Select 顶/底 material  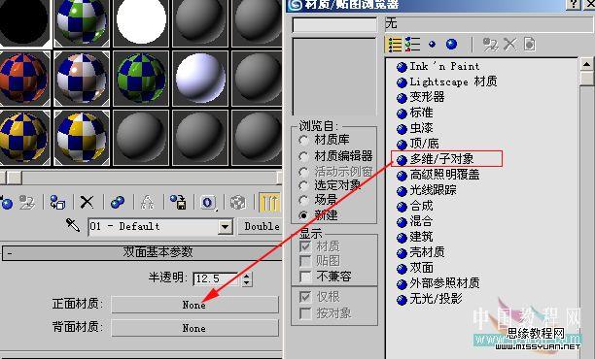pyautogui.click(x=417, y=144)
